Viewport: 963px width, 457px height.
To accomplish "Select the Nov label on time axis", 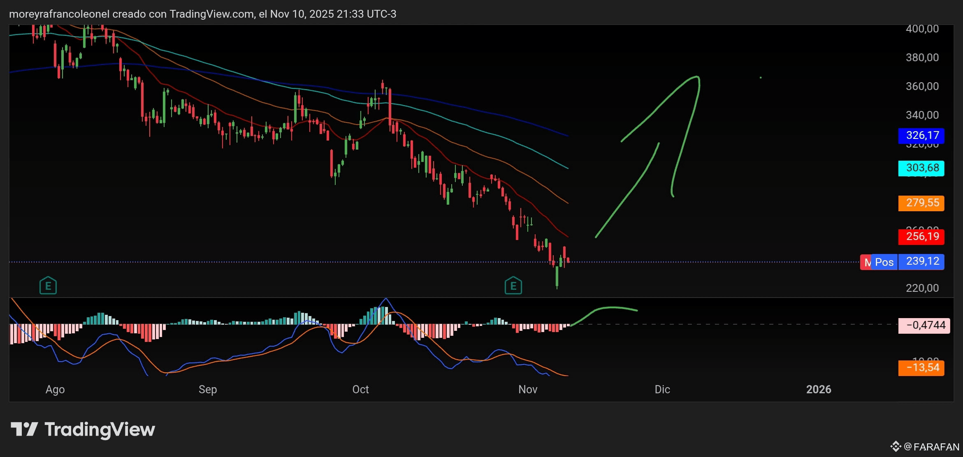I will 528,390.
